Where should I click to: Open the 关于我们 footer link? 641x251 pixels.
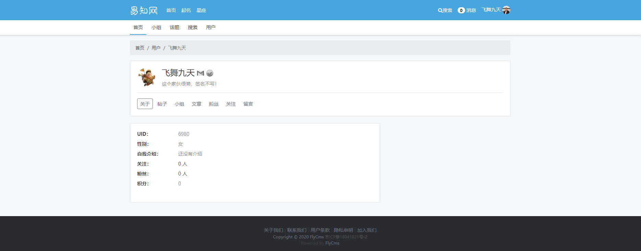(x=274, y=230)
